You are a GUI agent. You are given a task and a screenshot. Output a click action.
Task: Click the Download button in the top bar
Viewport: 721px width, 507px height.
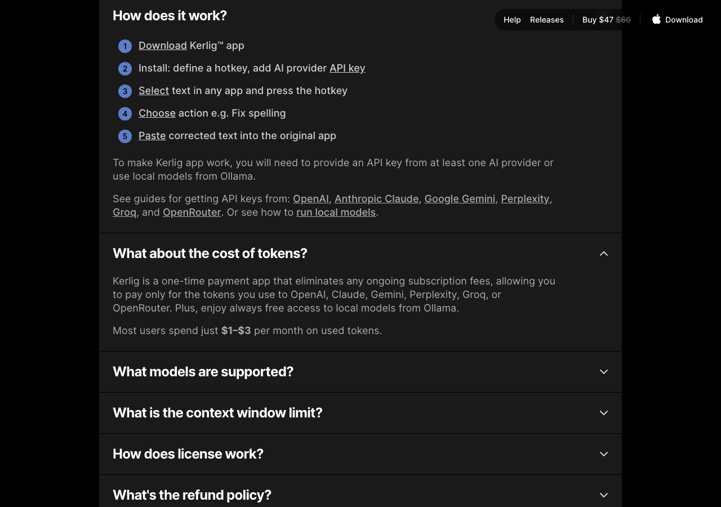click(678, 20)
